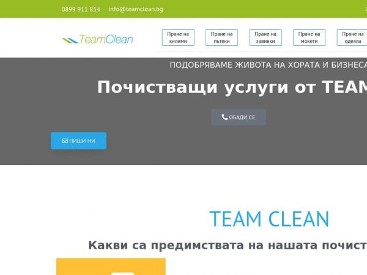Click the Какви са предимствата heading

228,246
